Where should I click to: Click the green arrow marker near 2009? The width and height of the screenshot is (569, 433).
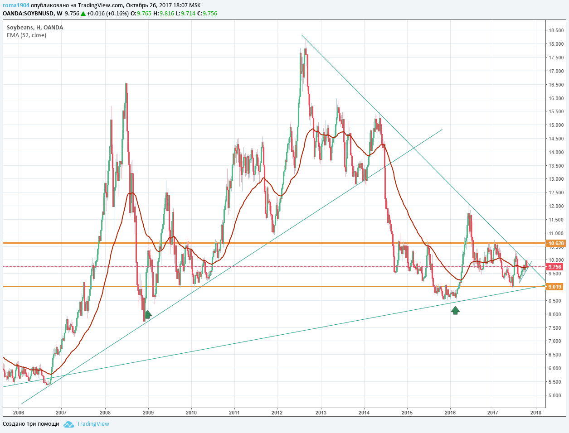(148, 314)
